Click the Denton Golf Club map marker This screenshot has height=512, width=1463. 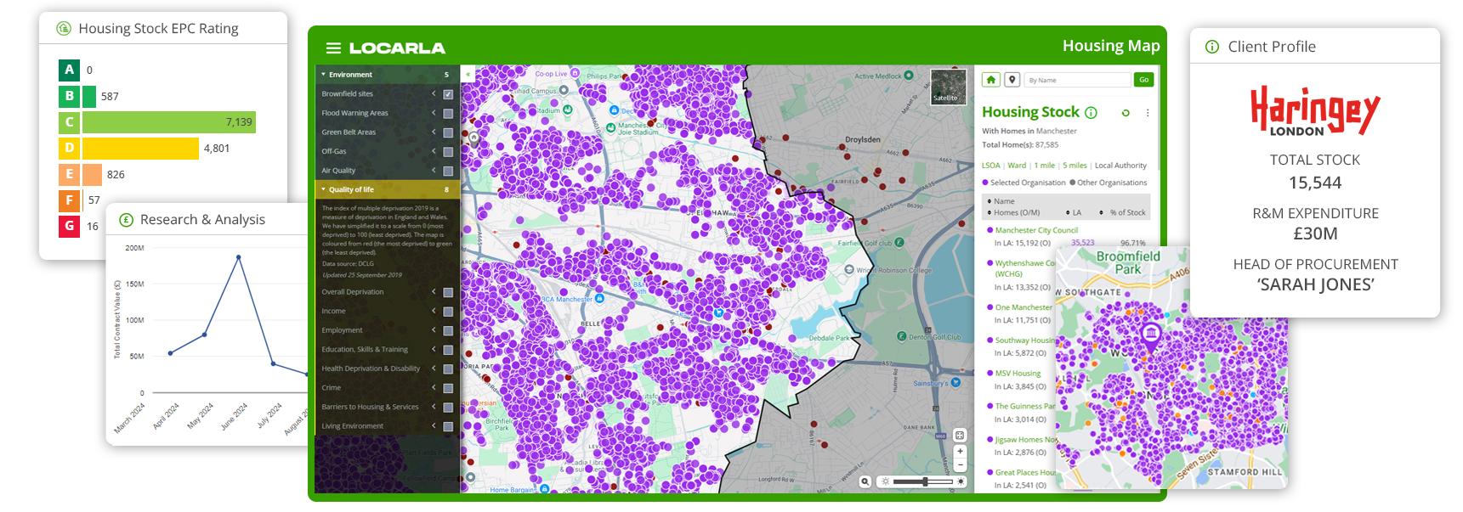(902, 336)
